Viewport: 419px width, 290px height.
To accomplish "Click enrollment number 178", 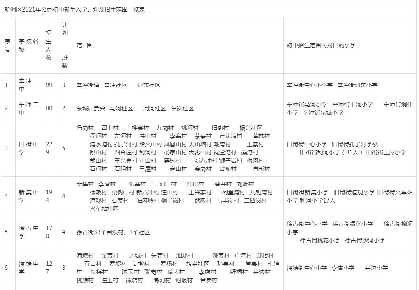I will [x=49, y=232].
